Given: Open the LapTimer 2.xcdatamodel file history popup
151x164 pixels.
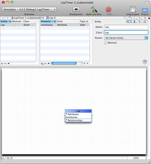Looking at the screenshot, I should [x=27, y=18].
